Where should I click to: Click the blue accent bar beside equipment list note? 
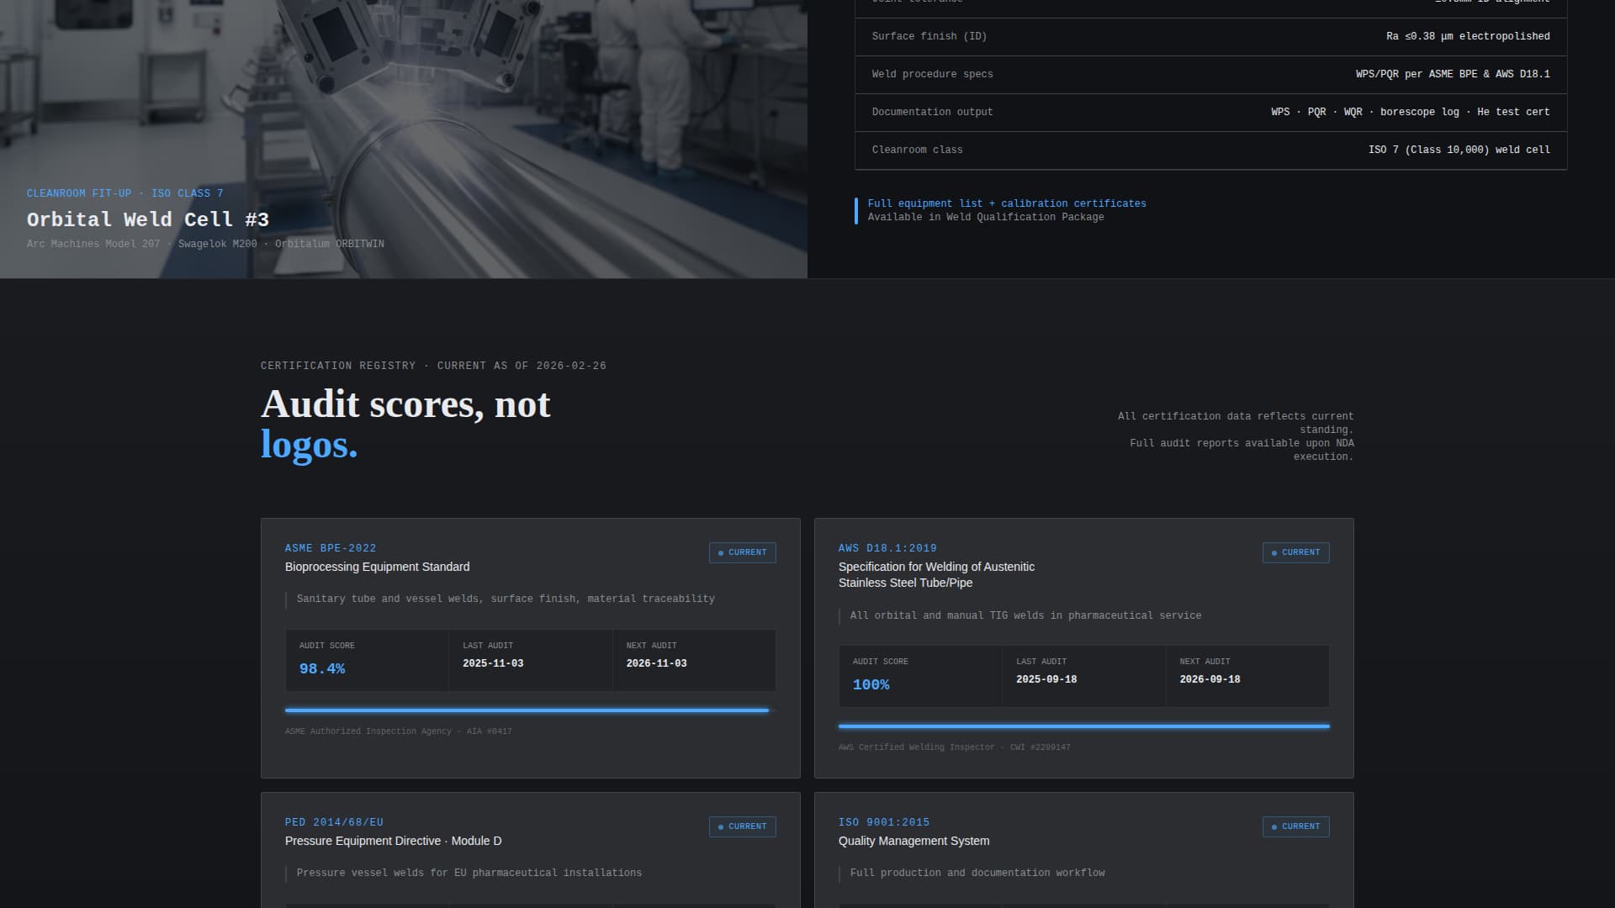tap(856, 209)
